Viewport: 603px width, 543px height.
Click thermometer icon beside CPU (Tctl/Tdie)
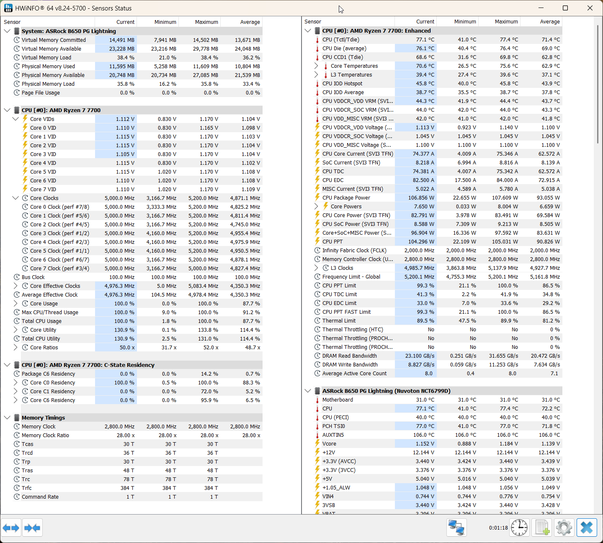(x=317, y=40)
